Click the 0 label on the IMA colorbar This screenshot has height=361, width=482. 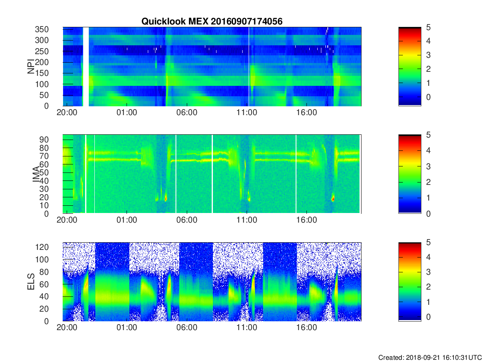point(428,213)
